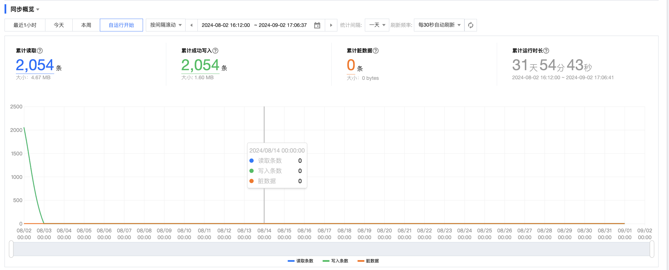Go to previous time interval arrow
This screenshot has height=270, width=669.
192,25
